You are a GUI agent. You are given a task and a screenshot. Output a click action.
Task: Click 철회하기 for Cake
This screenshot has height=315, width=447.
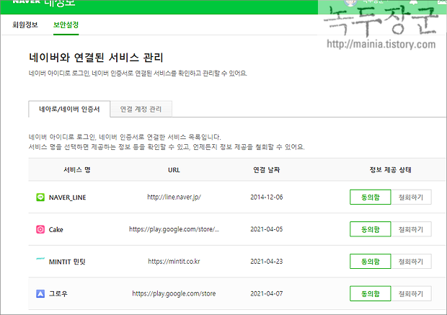411,229
